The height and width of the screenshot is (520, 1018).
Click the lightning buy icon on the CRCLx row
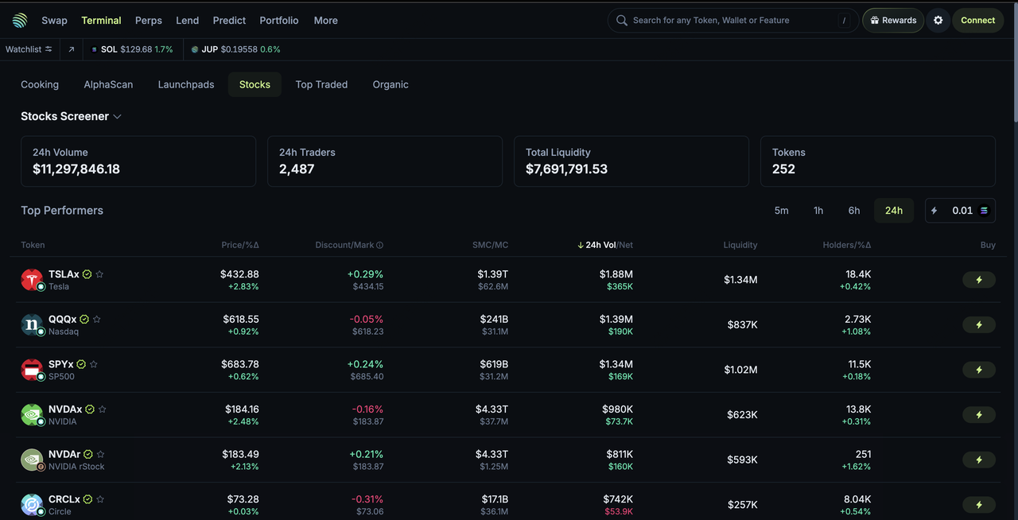click(978, 504)
